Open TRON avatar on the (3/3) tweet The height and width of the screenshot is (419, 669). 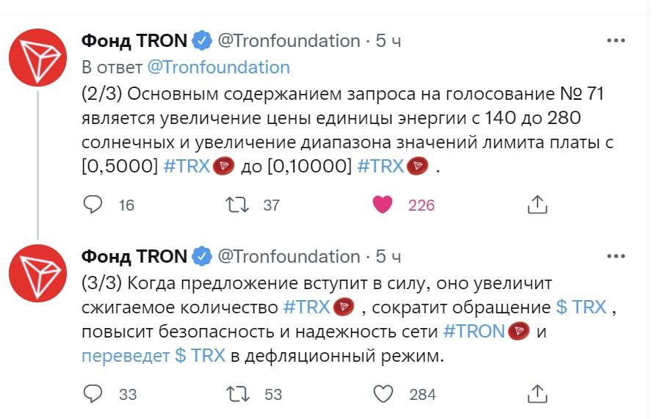pyautogui.click(x=38, y=273)
